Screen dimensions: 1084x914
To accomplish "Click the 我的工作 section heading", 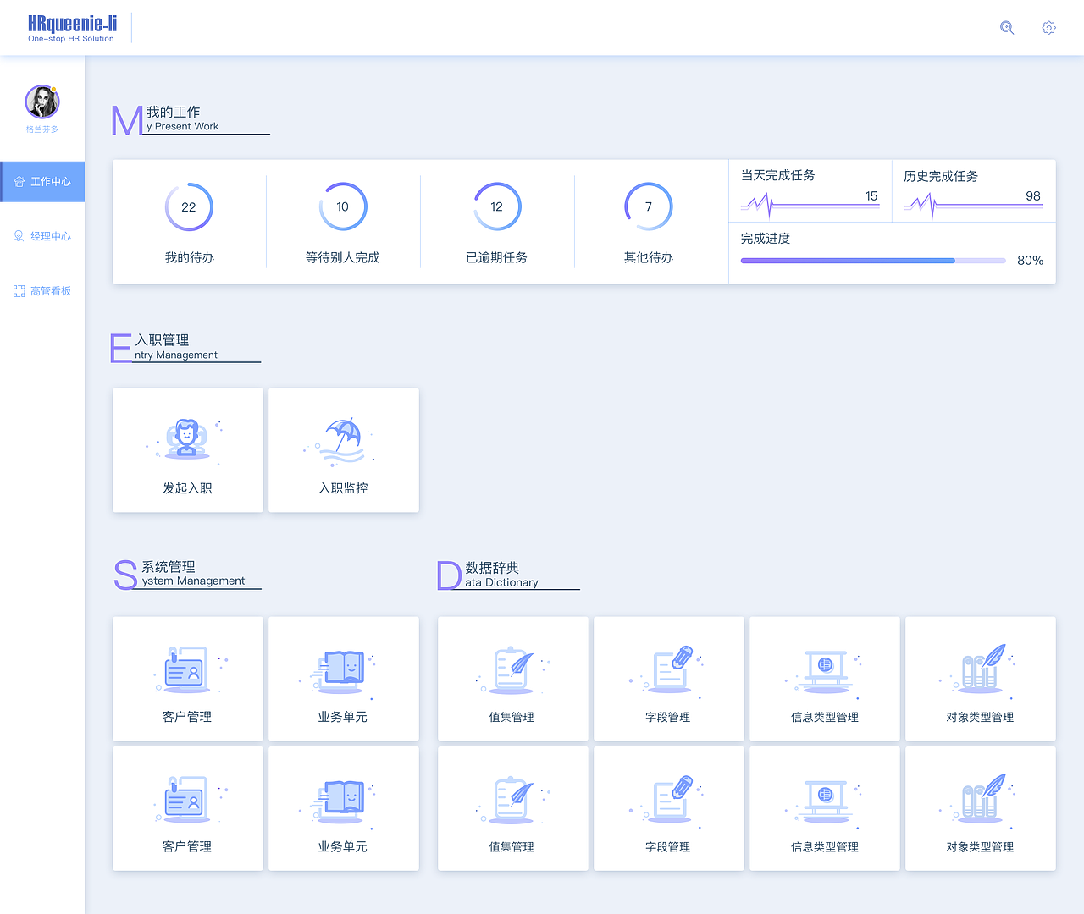I will click(x=174, y=112).
